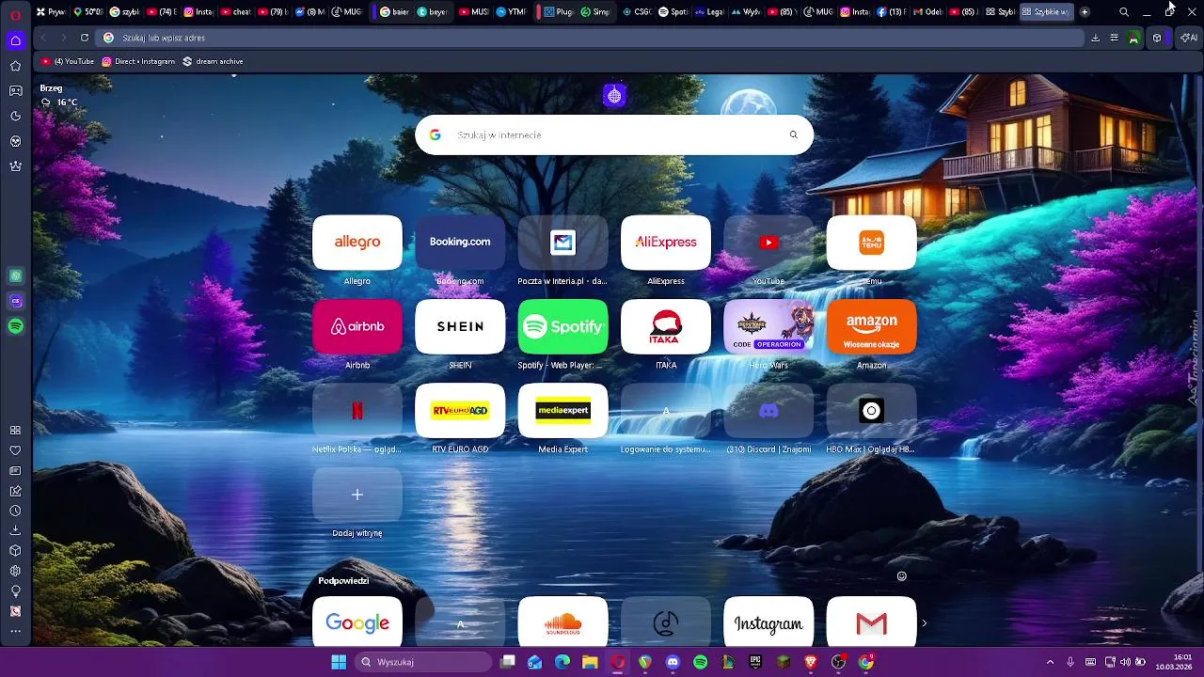Switch to the 'cheat' YouTube tab
The image size is (1204, 677).
pyautogui.click(x=236, y=12)
